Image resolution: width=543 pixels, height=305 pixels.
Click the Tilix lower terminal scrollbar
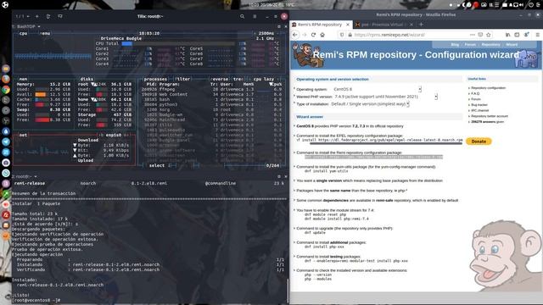click(x=288, y=290)
